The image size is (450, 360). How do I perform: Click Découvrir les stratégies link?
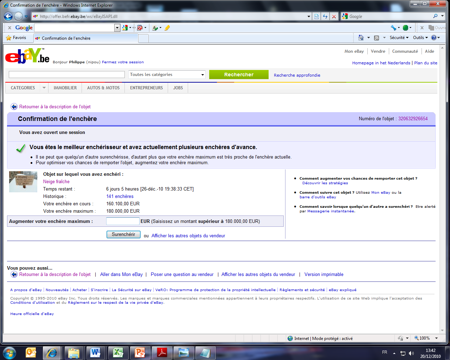pos(325,183)
